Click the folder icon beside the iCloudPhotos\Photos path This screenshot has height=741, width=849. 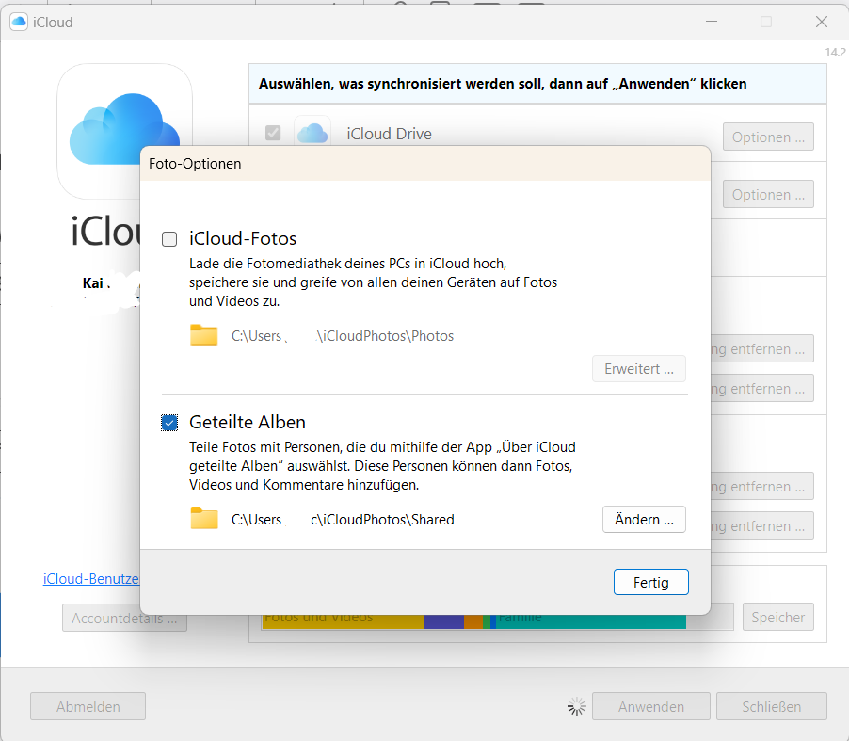(204, 335)
